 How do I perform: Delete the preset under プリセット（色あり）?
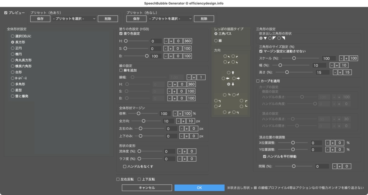pyautogui.click(x=108, y=19)
